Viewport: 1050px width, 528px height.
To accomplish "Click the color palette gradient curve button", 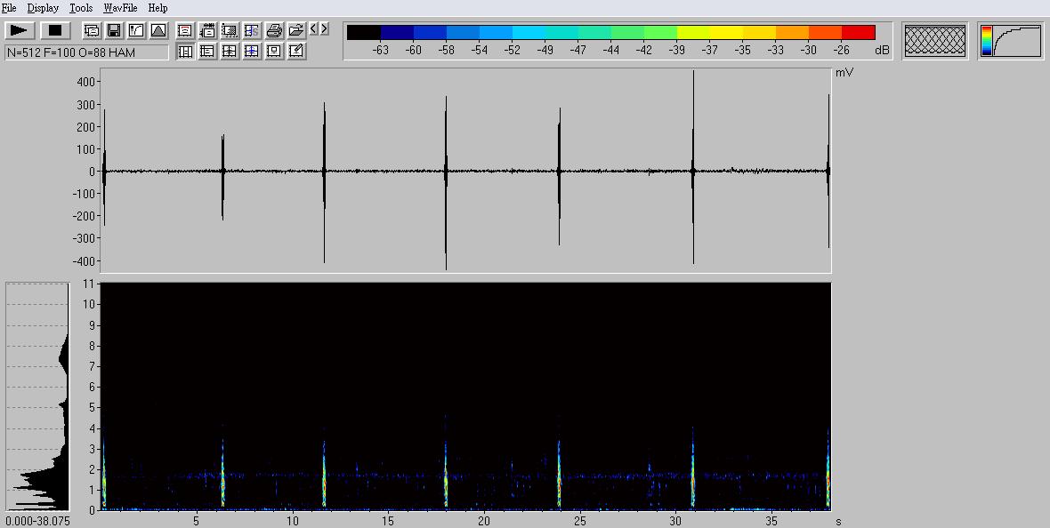I will tap(1012, 41).
